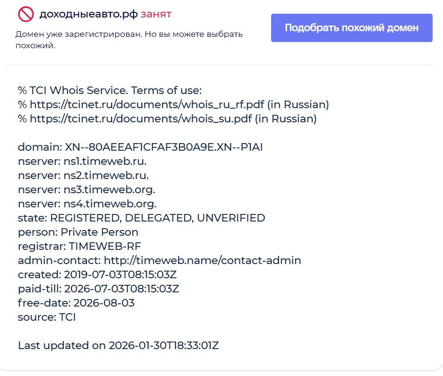Select the XN--80AEEAF1CFAF3B0A9E punycode domain line

140,147
